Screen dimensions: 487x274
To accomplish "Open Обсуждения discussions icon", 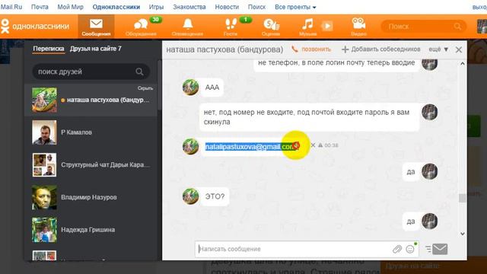I will click(141, 27).
